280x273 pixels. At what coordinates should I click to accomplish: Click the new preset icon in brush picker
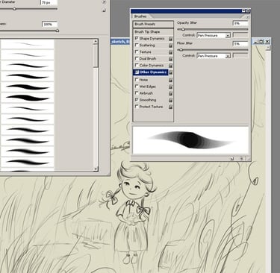104,10
